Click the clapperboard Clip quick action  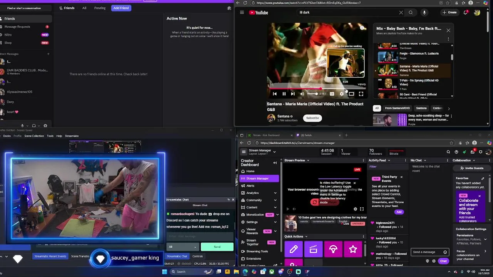(313, 249)
